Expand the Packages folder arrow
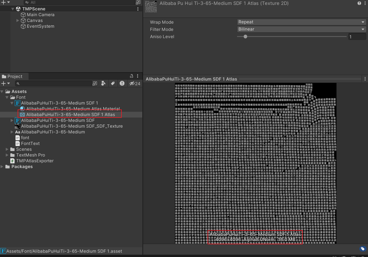368x257 pixels. (2, 167)
